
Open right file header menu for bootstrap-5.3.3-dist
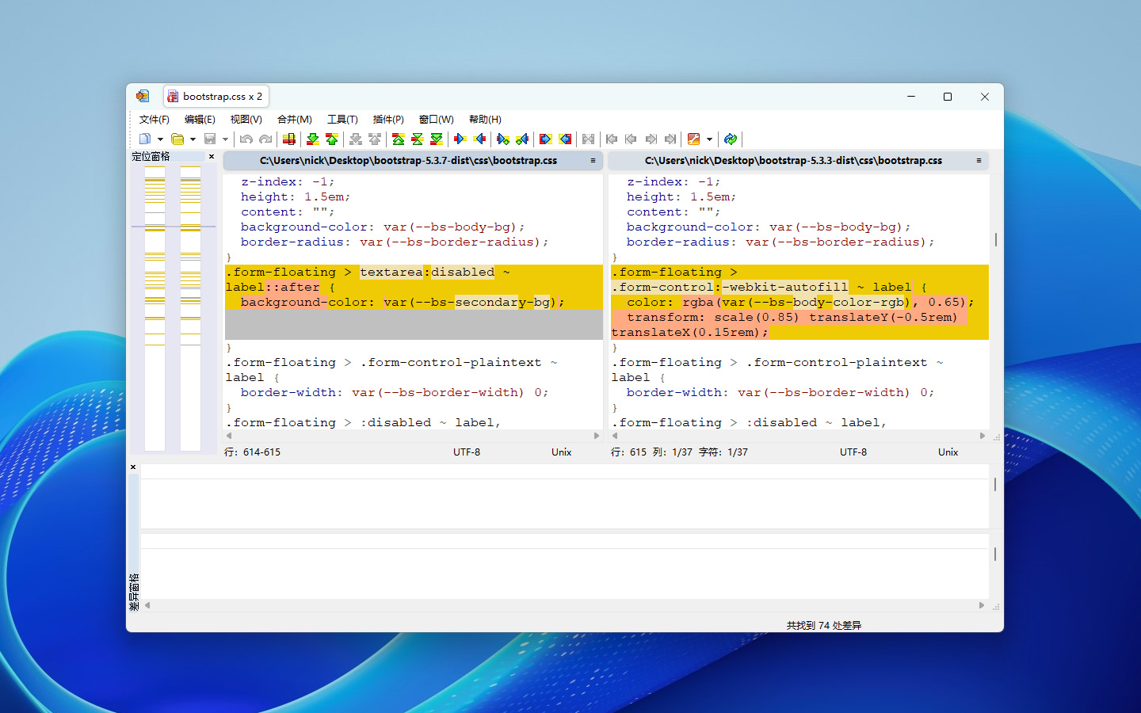coord(979,161)
